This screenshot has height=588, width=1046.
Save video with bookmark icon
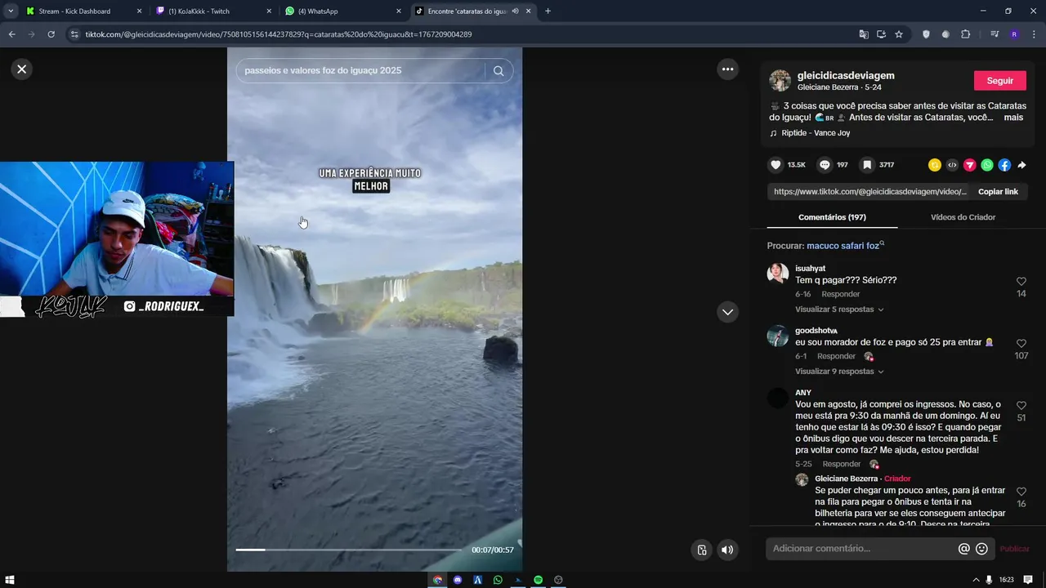click(x=867, y=165)
